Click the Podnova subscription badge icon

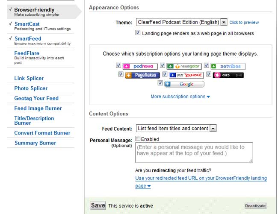tap(140, 66)
